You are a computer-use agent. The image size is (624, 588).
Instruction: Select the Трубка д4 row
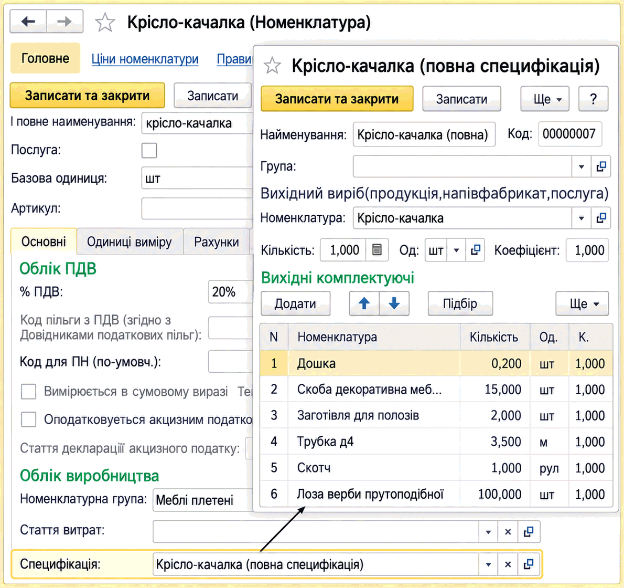(436, 442)
